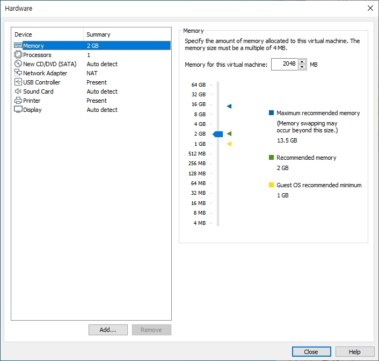Select the Memory row label
Screen dimensions: 379x361
(x=33, y=46)
